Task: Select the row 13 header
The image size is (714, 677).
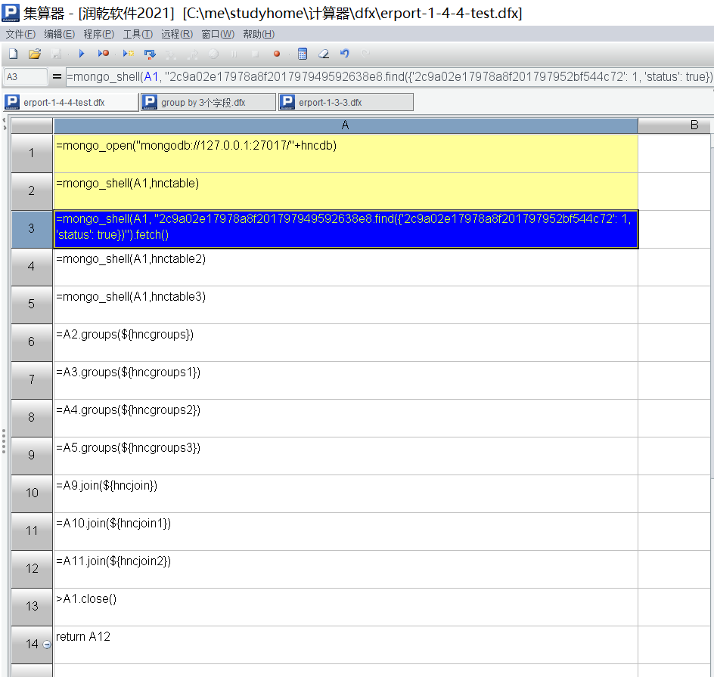Action: pos(32,607)
